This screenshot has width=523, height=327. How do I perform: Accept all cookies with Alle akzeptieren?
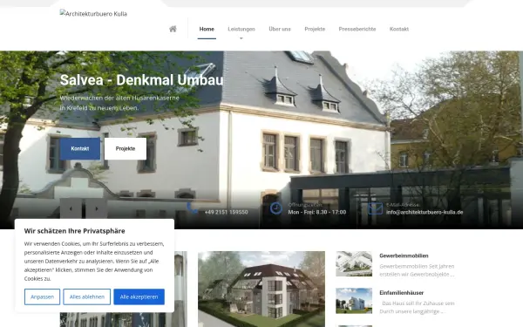tap(139, 296)
